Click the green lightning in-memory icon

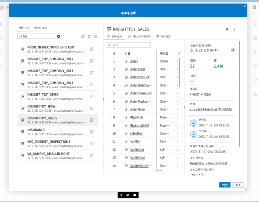point(227,29)
